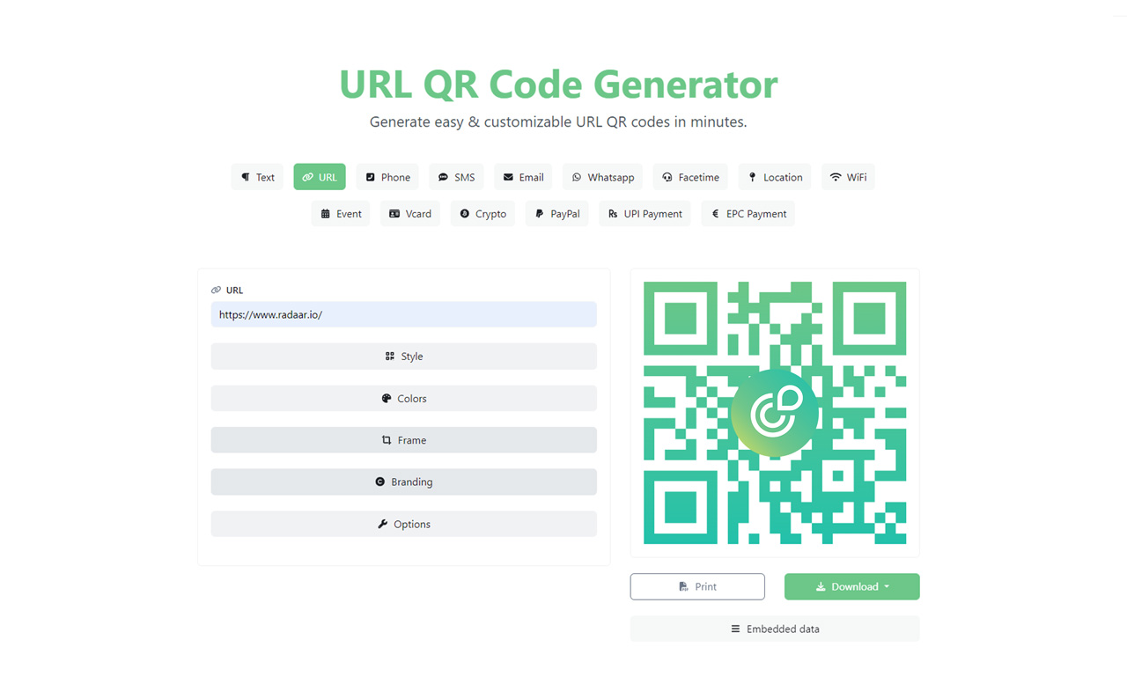Keep URL mode selected
Image resolution: width=1127 pixels, height=684 pixels.
(319, 177)
